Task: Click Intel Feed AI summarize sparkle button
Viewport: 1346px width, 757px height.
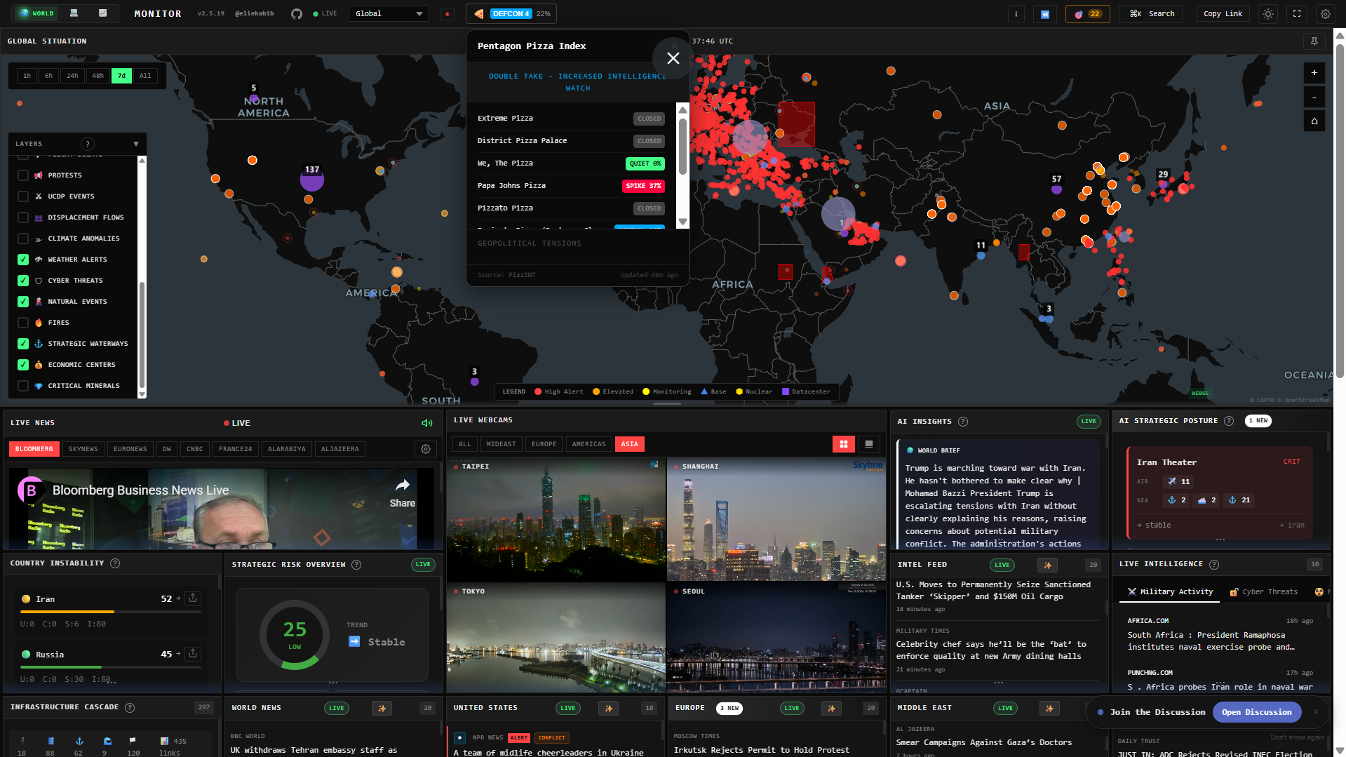Action: [1047, 565]
